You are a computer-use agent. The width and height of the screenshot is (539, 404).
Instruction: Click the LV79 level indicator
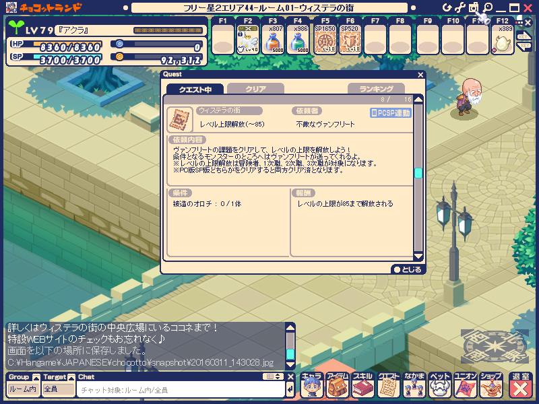pyautogui.click(x=39, y=30)
